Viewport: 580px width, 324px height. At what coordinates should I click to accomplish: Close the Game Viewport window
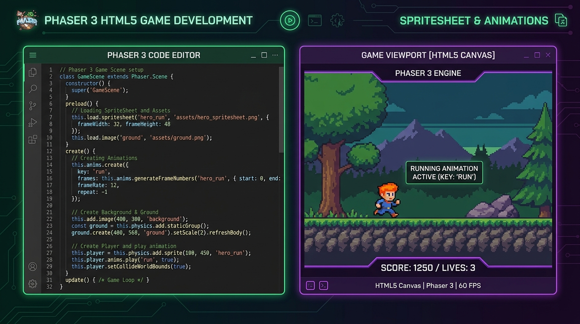pos(548,55)
